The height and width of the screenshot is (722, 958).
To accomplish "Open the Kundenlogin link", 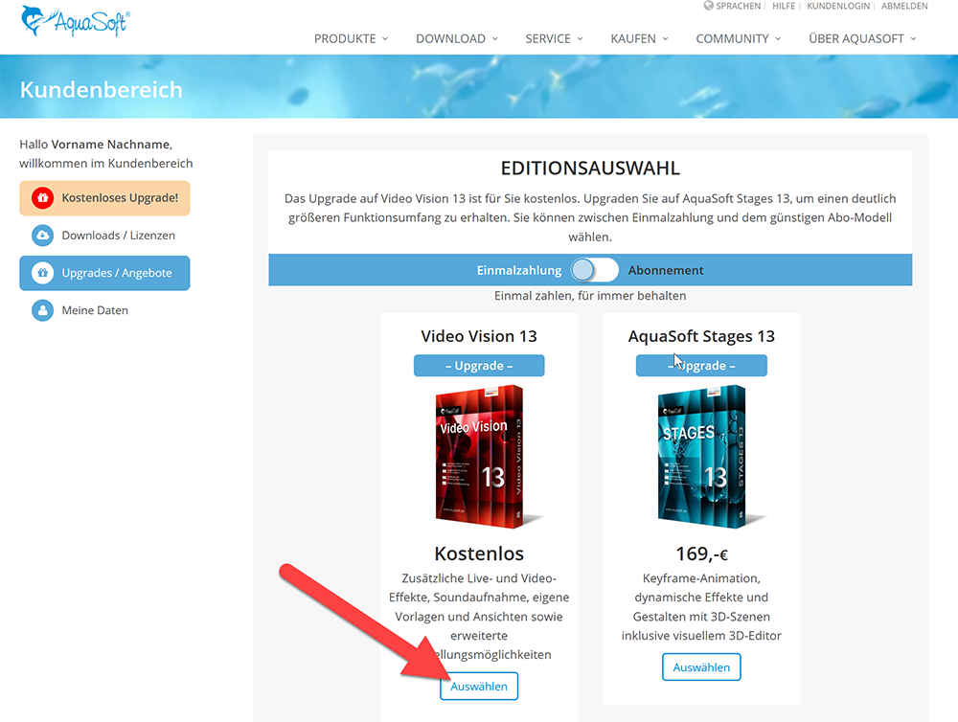I will (x=838, y=6).
